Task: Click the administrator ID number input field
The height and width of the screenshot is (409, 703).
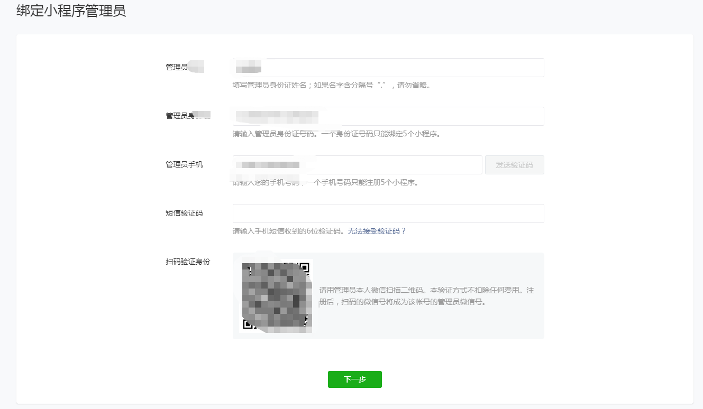Action: pyautogui.click(x=388, y=116)
